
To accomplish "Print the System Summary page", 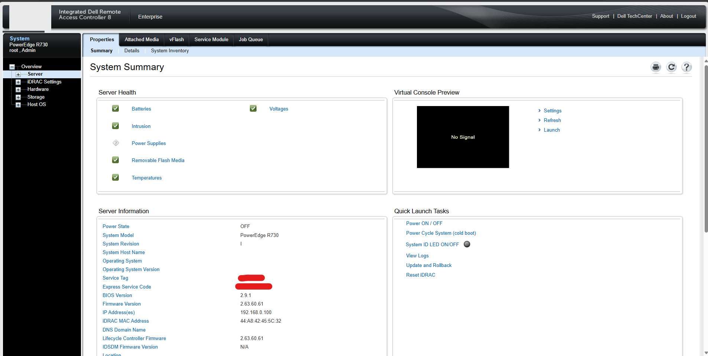I will pyautogui.click(x=656, y=67).
